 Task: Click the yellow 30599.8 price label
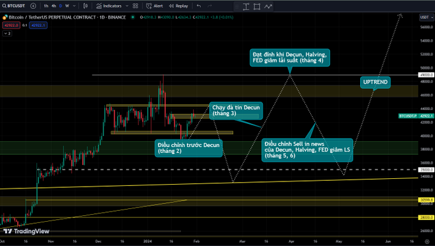pyautogui.click(x=426, y=200)
